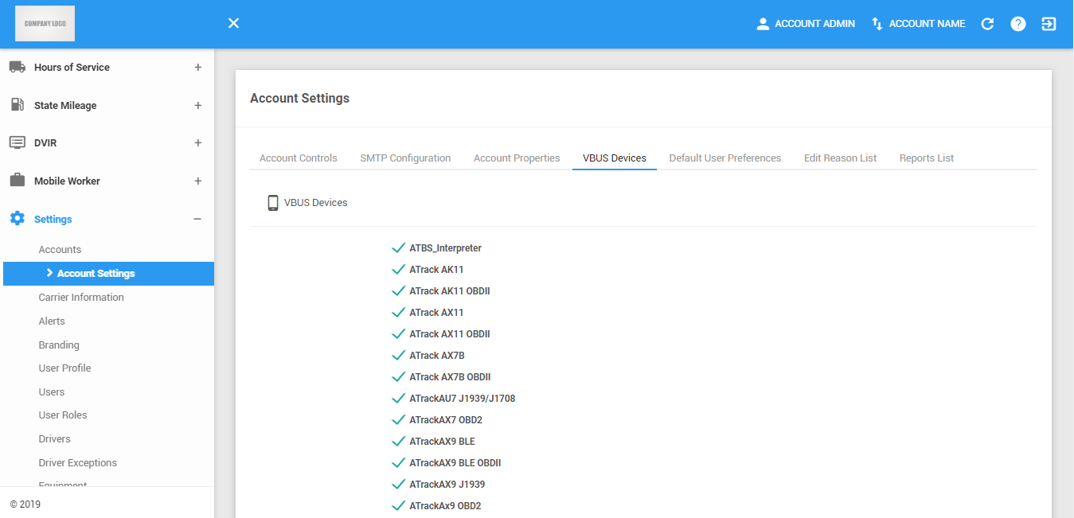Open Alerts in the sidebar

[52, 321]
